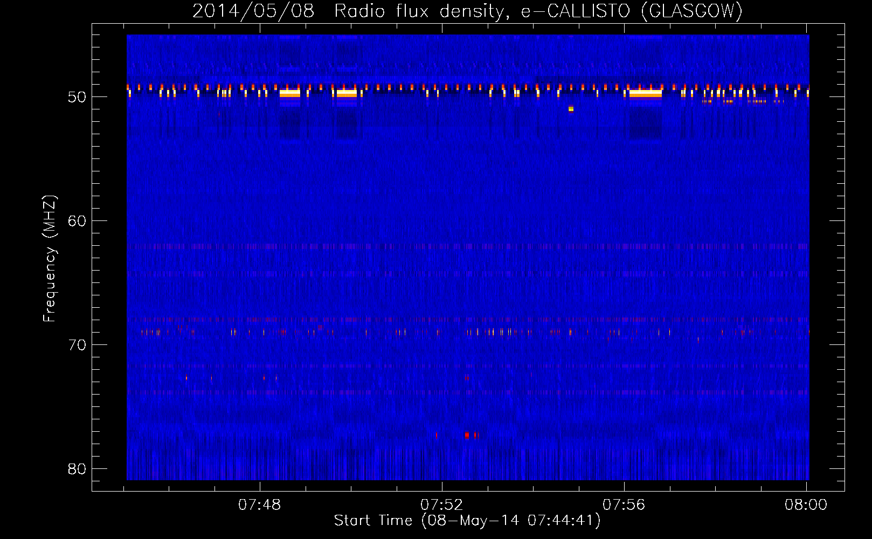This screenshot has width=872, height=539.
Task: Click the red spot near 77 MHz
Action: 467,435
